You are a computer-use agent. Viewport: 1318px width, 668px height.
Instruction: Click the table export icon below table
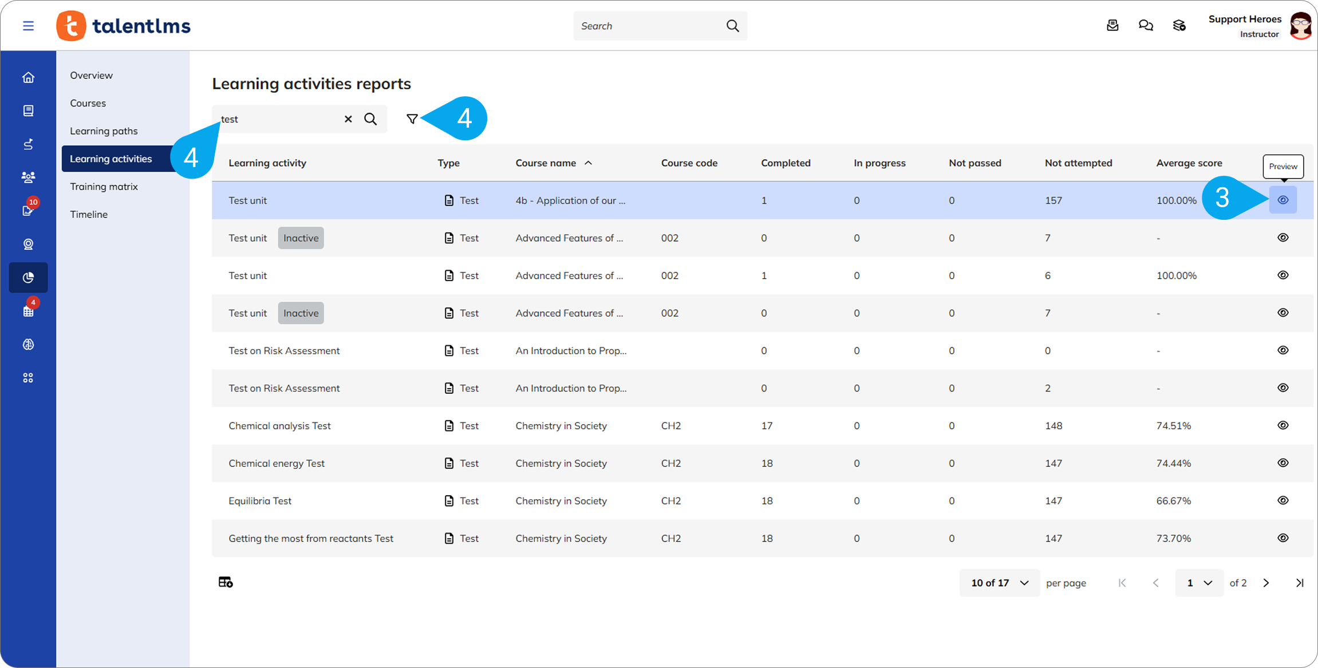click(226, 582)
